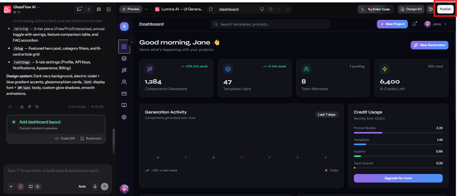Open the Auto model selector in chat
The height and width of the screenshot is (196, 457).
(x=82, y=186)
